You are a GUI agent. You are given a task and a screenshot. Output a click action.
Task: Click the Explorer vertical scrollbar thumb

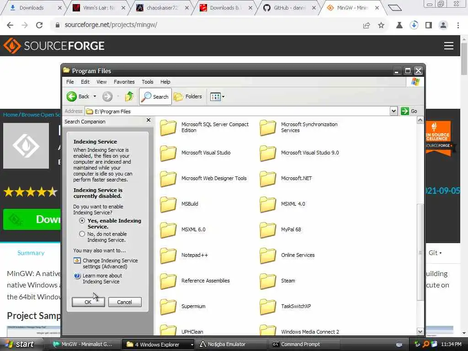click(420, 252)
